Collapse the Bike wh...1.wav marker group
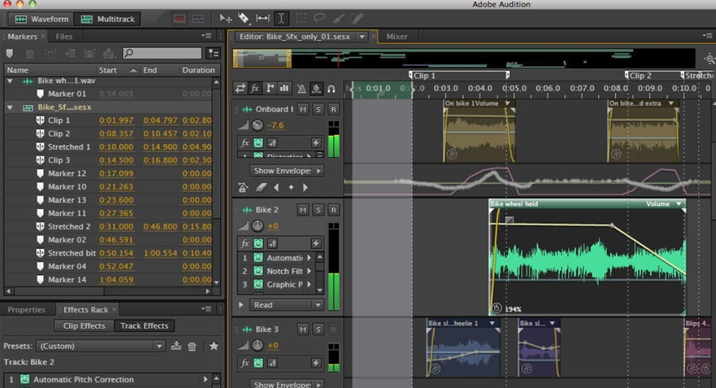The width and height of the screenshot is (716, 388). pos(10,81)
